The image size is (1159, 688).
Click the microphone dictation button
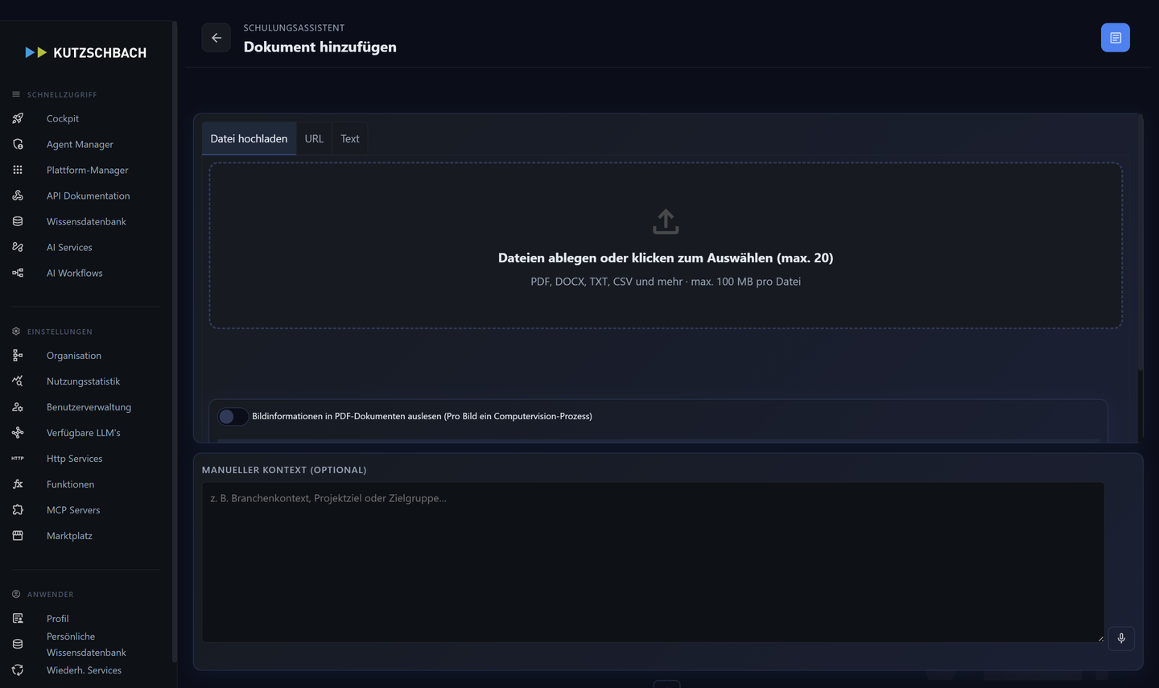point(1121,638)
